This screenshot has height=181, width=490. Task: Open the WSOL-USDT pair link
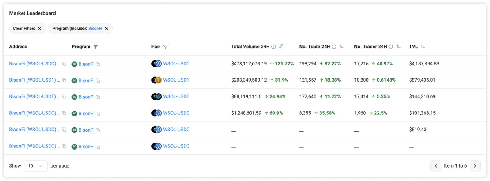[176, 96]
